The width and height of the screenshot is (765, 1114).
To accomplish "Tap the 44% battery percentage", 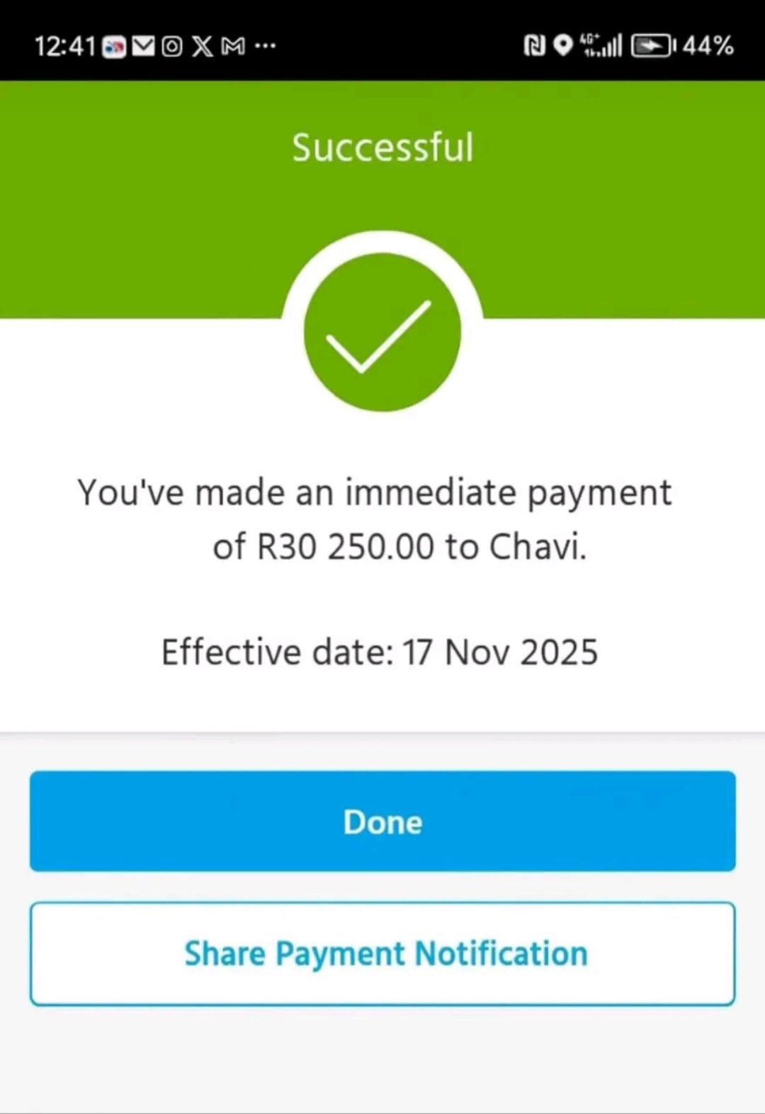I will coord(708,46).
